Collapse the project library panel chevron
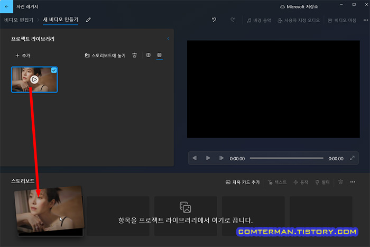This screenshot has height=247, width=370. [x=168, y=39]
